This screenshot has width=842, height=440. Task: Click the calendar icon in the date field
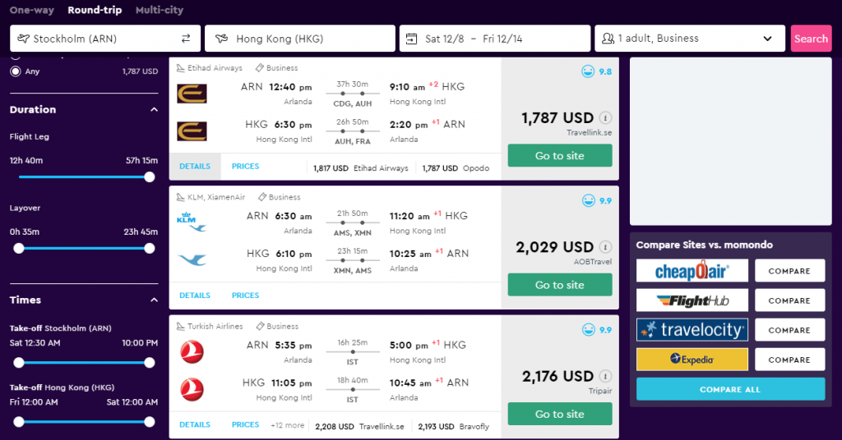(411, 39)
